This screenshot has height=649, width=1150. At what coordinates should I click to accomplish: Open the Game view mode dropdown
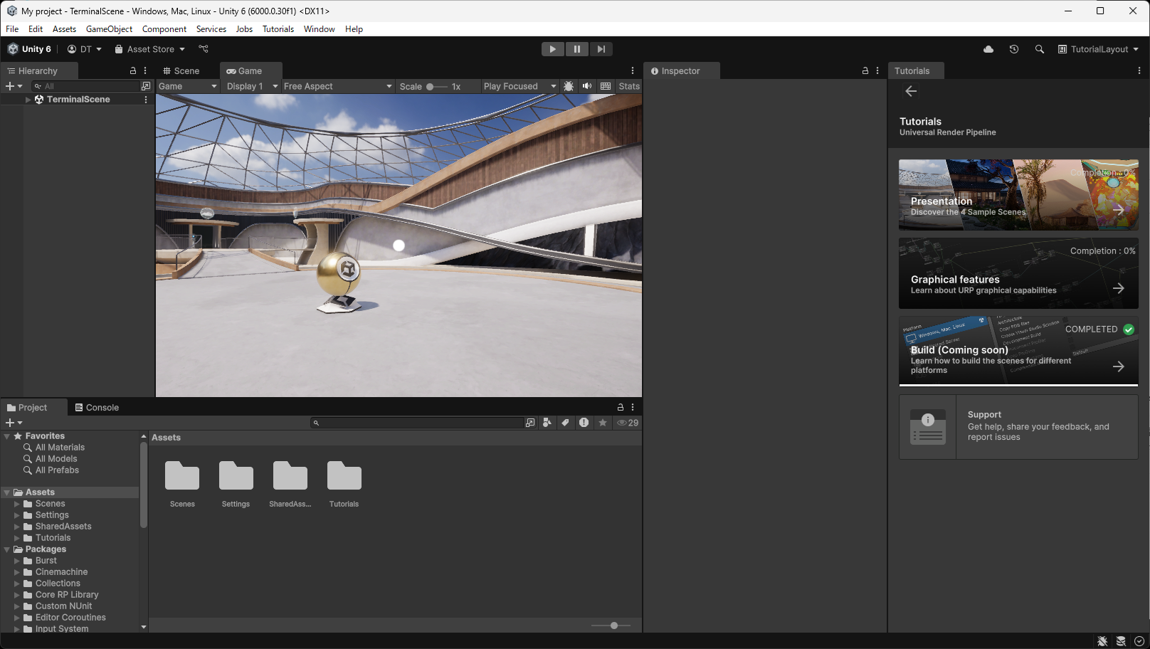[x=188, y=86]
